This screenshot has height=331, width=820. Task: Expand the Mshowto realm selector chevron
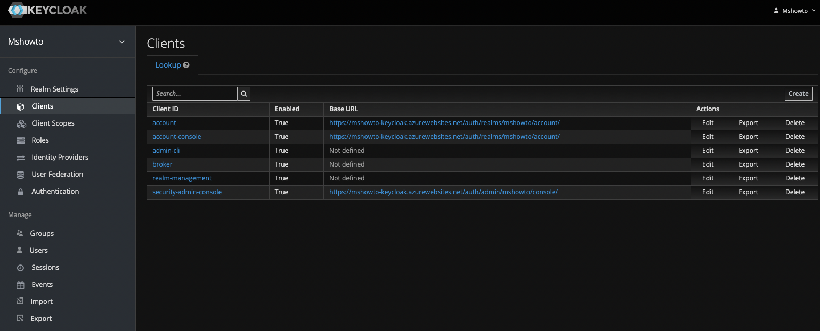coord(122,42)
